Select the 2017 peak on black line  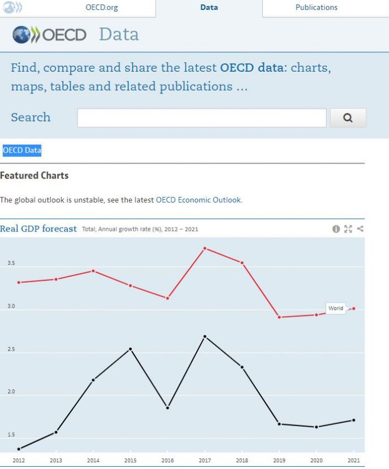click(205, 335)
